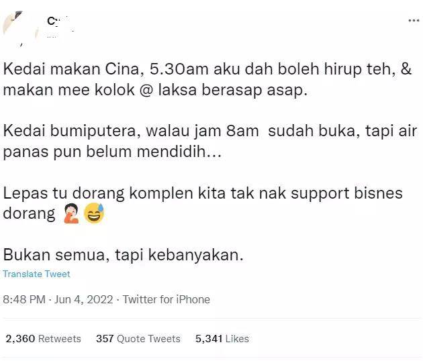
Task: Open the Jun 4, 2022 date link
Action: pos(84,299)
